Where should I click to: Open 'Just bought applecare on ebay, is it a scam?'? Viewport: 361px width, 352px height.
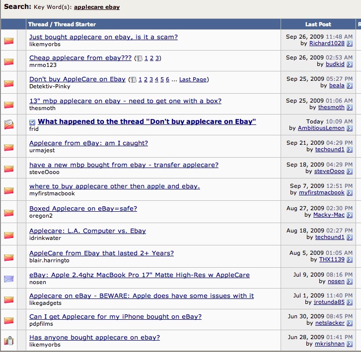coord(104,37)
